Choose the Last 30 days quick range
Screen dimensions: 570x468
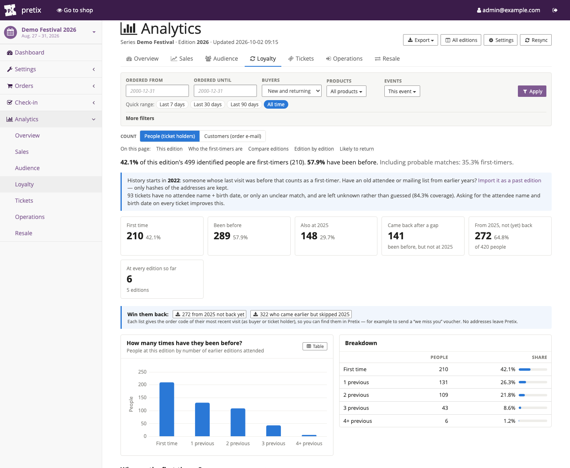point(207,105)
